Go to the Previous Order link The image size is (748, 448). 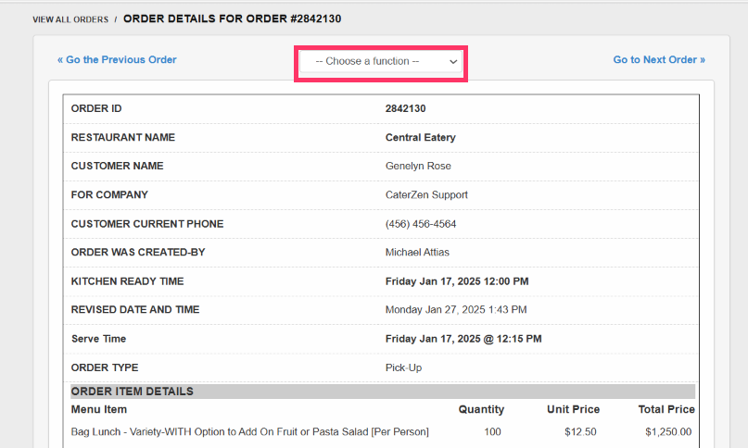[x=117, y=59]
